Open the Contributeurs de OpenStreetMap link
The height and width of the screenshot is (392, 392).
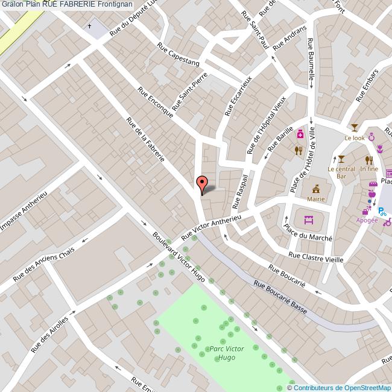[342, 387]
